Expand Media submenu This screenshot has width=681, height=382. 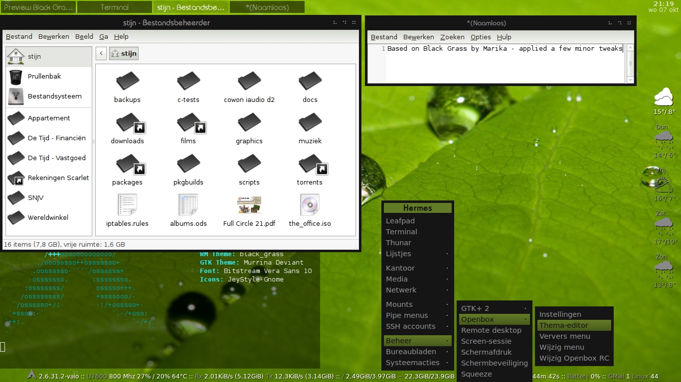(418, 279)
